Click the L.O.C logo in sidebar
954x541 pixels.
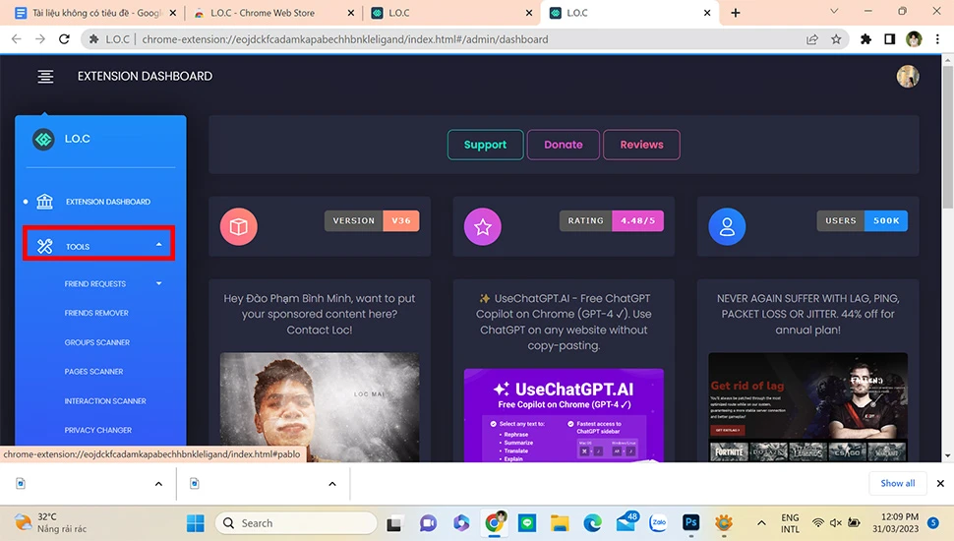click(x=44, y=139)
